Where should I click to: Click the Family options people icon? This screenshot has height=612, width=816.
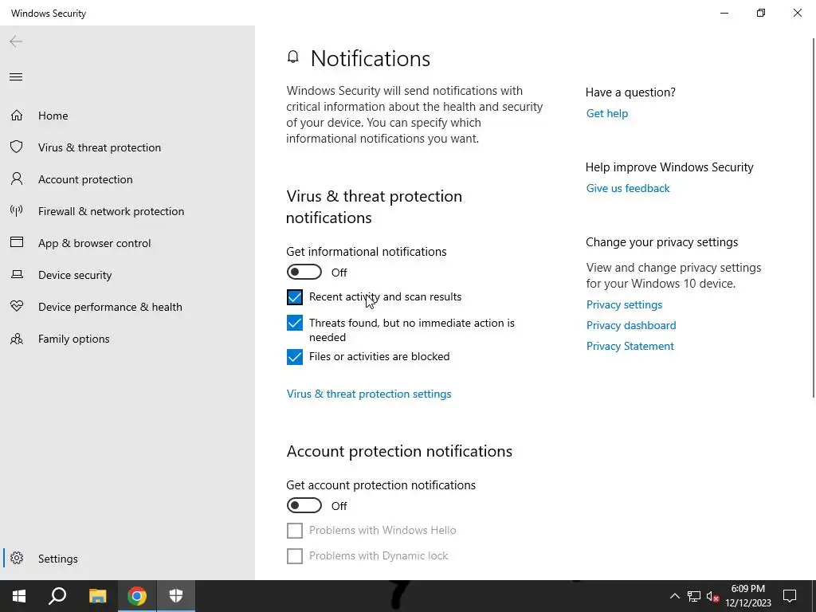[x=17, y=339]
